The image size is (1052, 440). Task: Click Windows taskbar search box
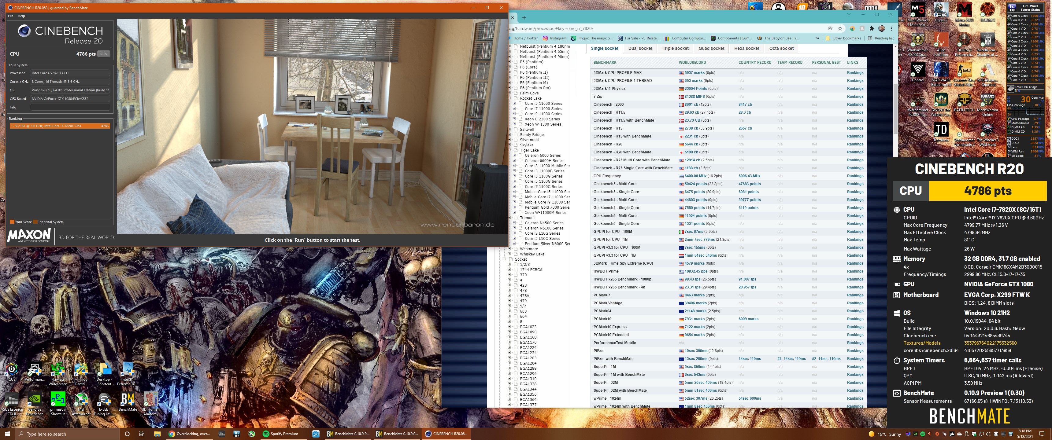pos(67,434)
